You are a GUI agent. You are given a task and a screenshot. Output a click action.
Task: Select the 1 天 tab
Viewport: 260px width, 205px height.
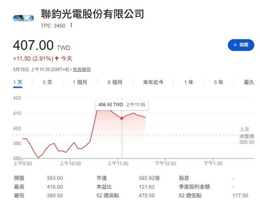[x=18, y=82]
